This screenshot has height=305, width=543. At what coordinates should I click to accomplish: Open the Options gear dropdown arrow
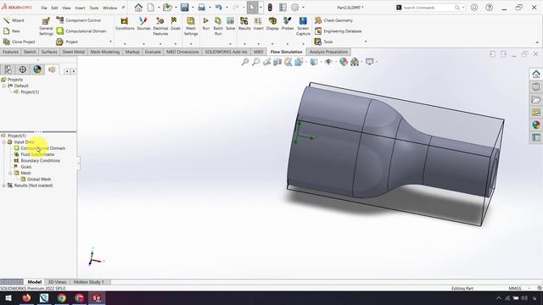coord(304,8)
